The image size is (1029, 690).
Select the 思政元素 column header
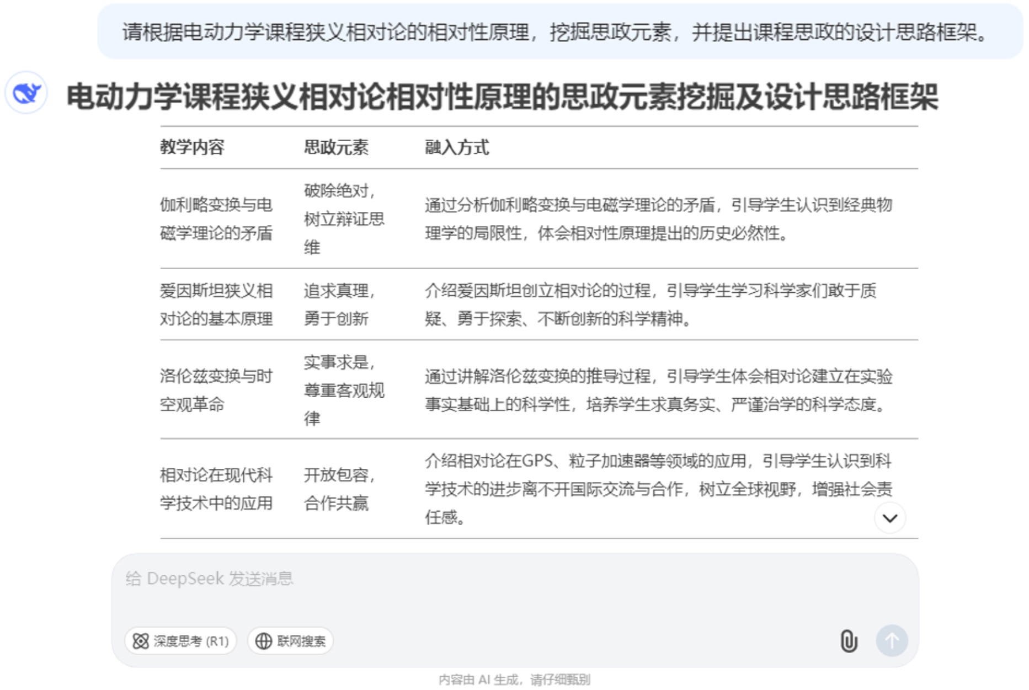click(336, 147)
